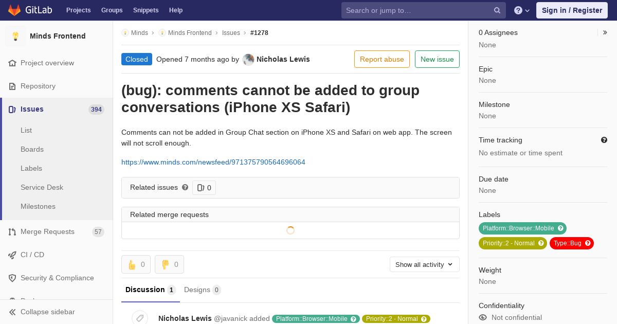The width and height of the screenshot is (617, 324).
Task: Click help icon on Type::Bug label
Action: coord(588,243)
